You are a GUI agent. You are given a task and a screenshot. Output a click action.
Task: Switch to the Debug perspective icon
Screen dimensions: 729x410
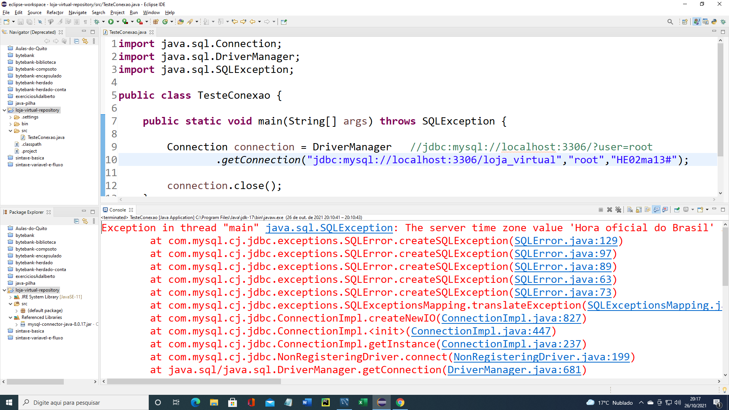click(723, 22)
